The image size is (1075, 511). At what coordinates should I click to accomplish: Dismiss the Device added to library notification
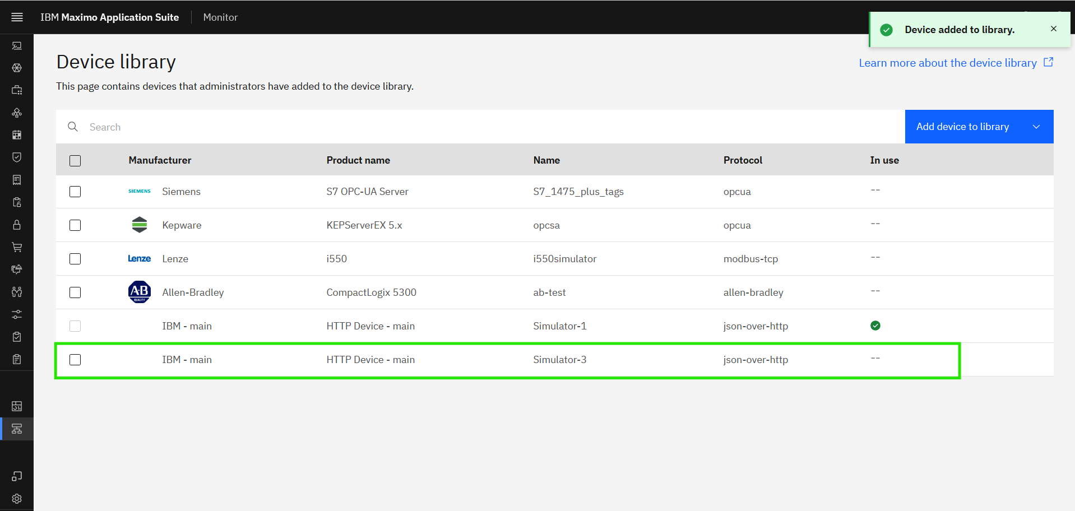coord(1054,29)
